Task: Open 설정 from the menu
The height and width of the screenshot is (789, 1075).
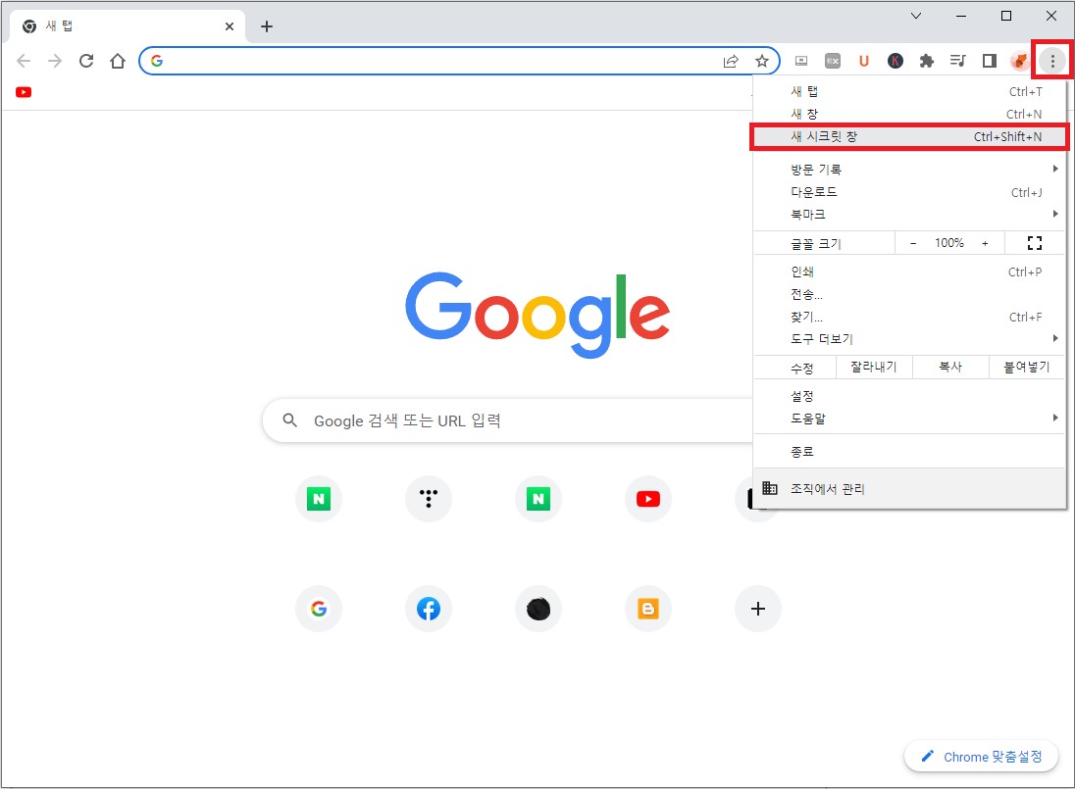Action: pyautogui.click(x=909, y=395)
